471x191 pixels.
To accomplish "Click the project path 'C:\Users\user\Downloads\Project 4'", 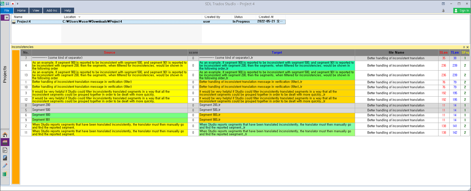I will coord(92,22).
